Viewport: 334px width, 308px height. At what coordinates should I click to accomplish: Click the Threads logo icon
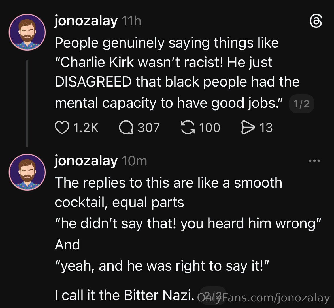[x=316, y=21]
